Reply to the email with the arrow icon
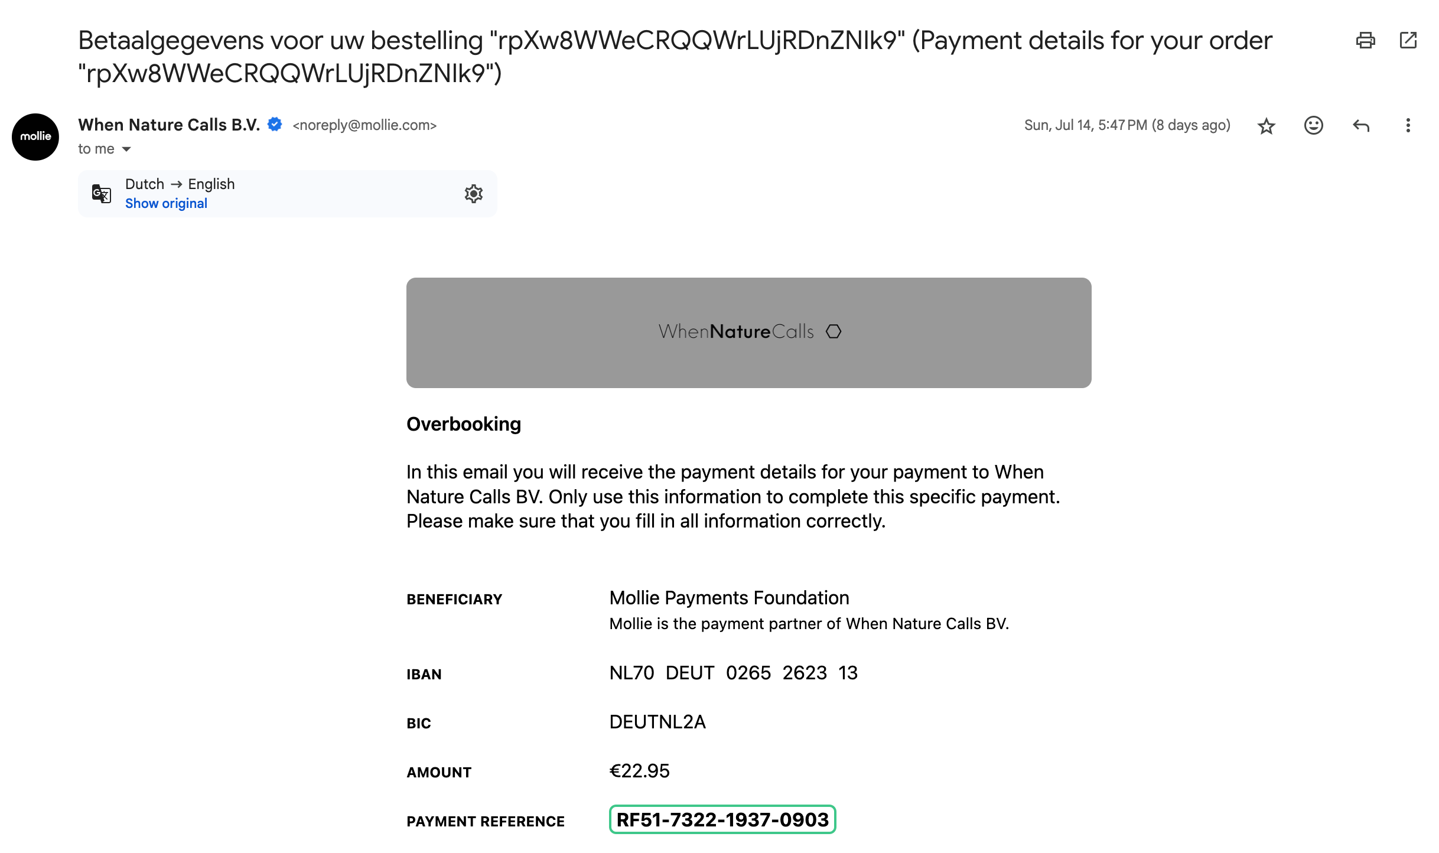 click(x=1361, y=125)
